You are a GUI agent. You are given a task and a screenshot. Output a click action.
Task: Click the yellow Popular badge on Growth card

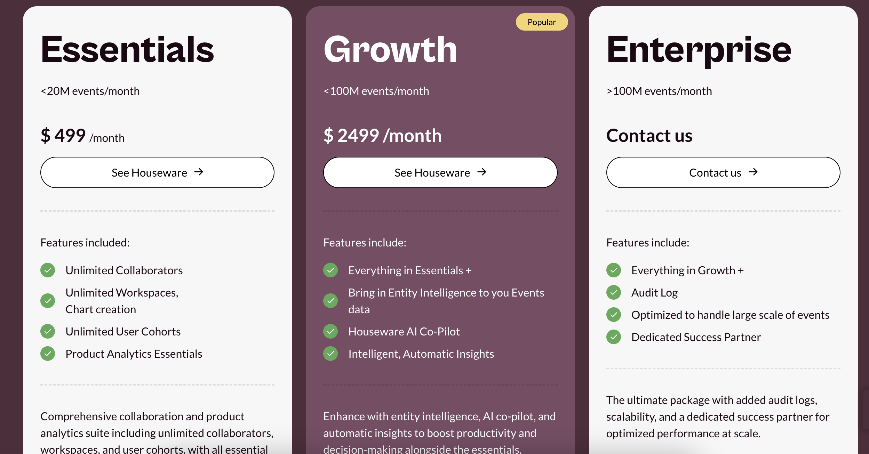point(542,22)
